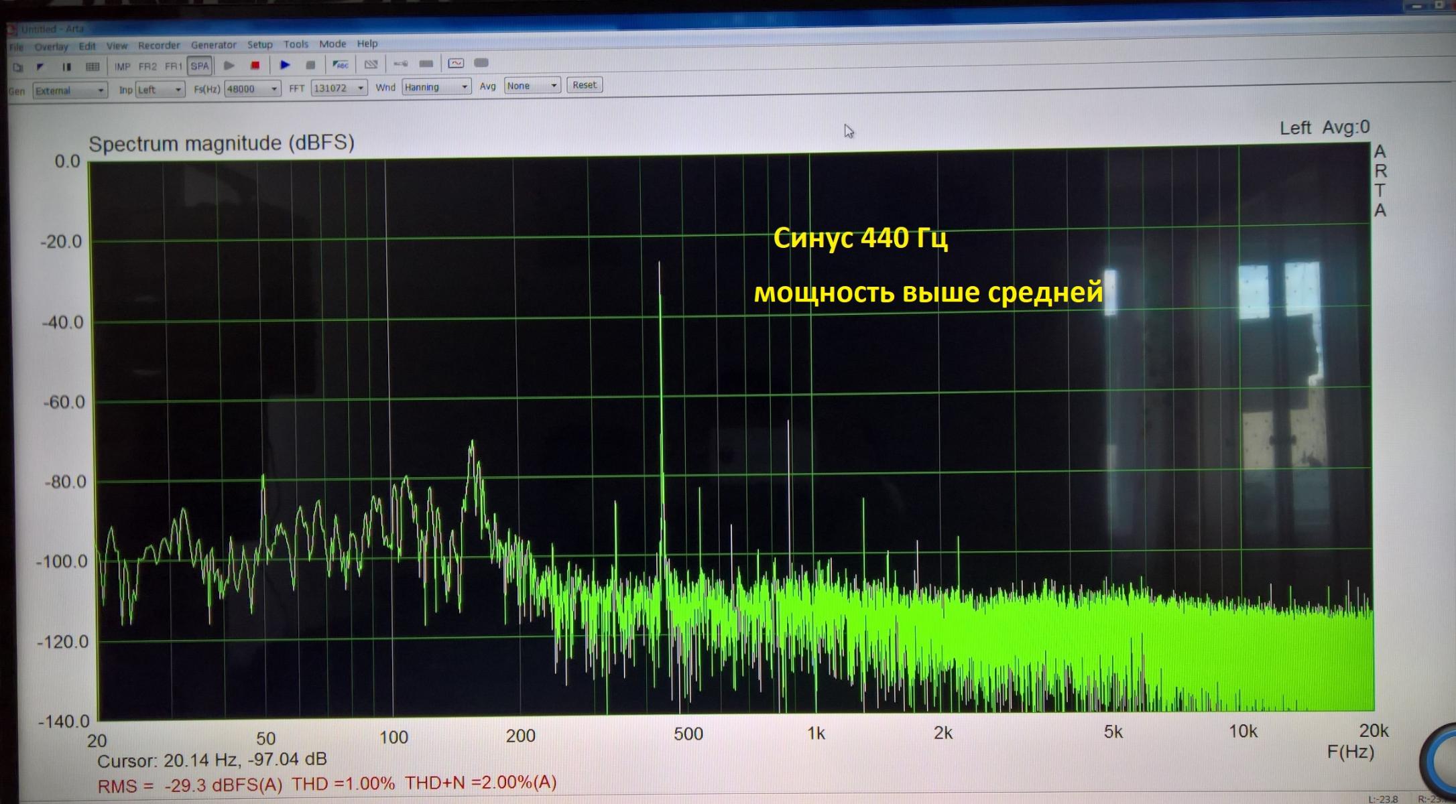Click the pause bars toolbar icon
The height and width of the screenshot is (804, 1456).
[66, 66]
